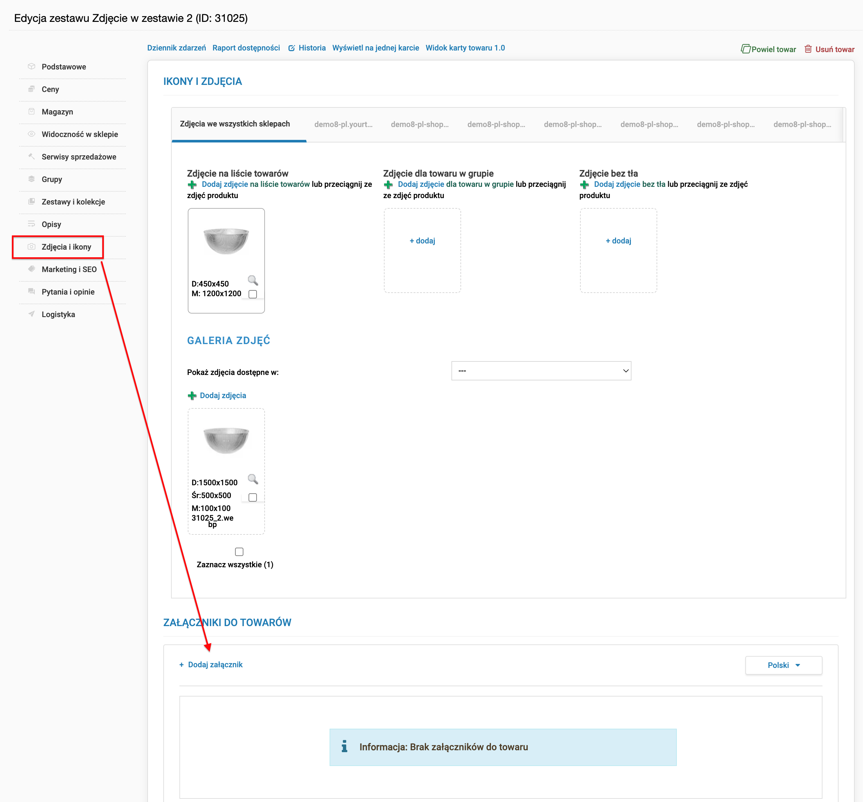Check the Zaznacz wszystkie box
Screen dimensions: 863x802
pos(239,551)
